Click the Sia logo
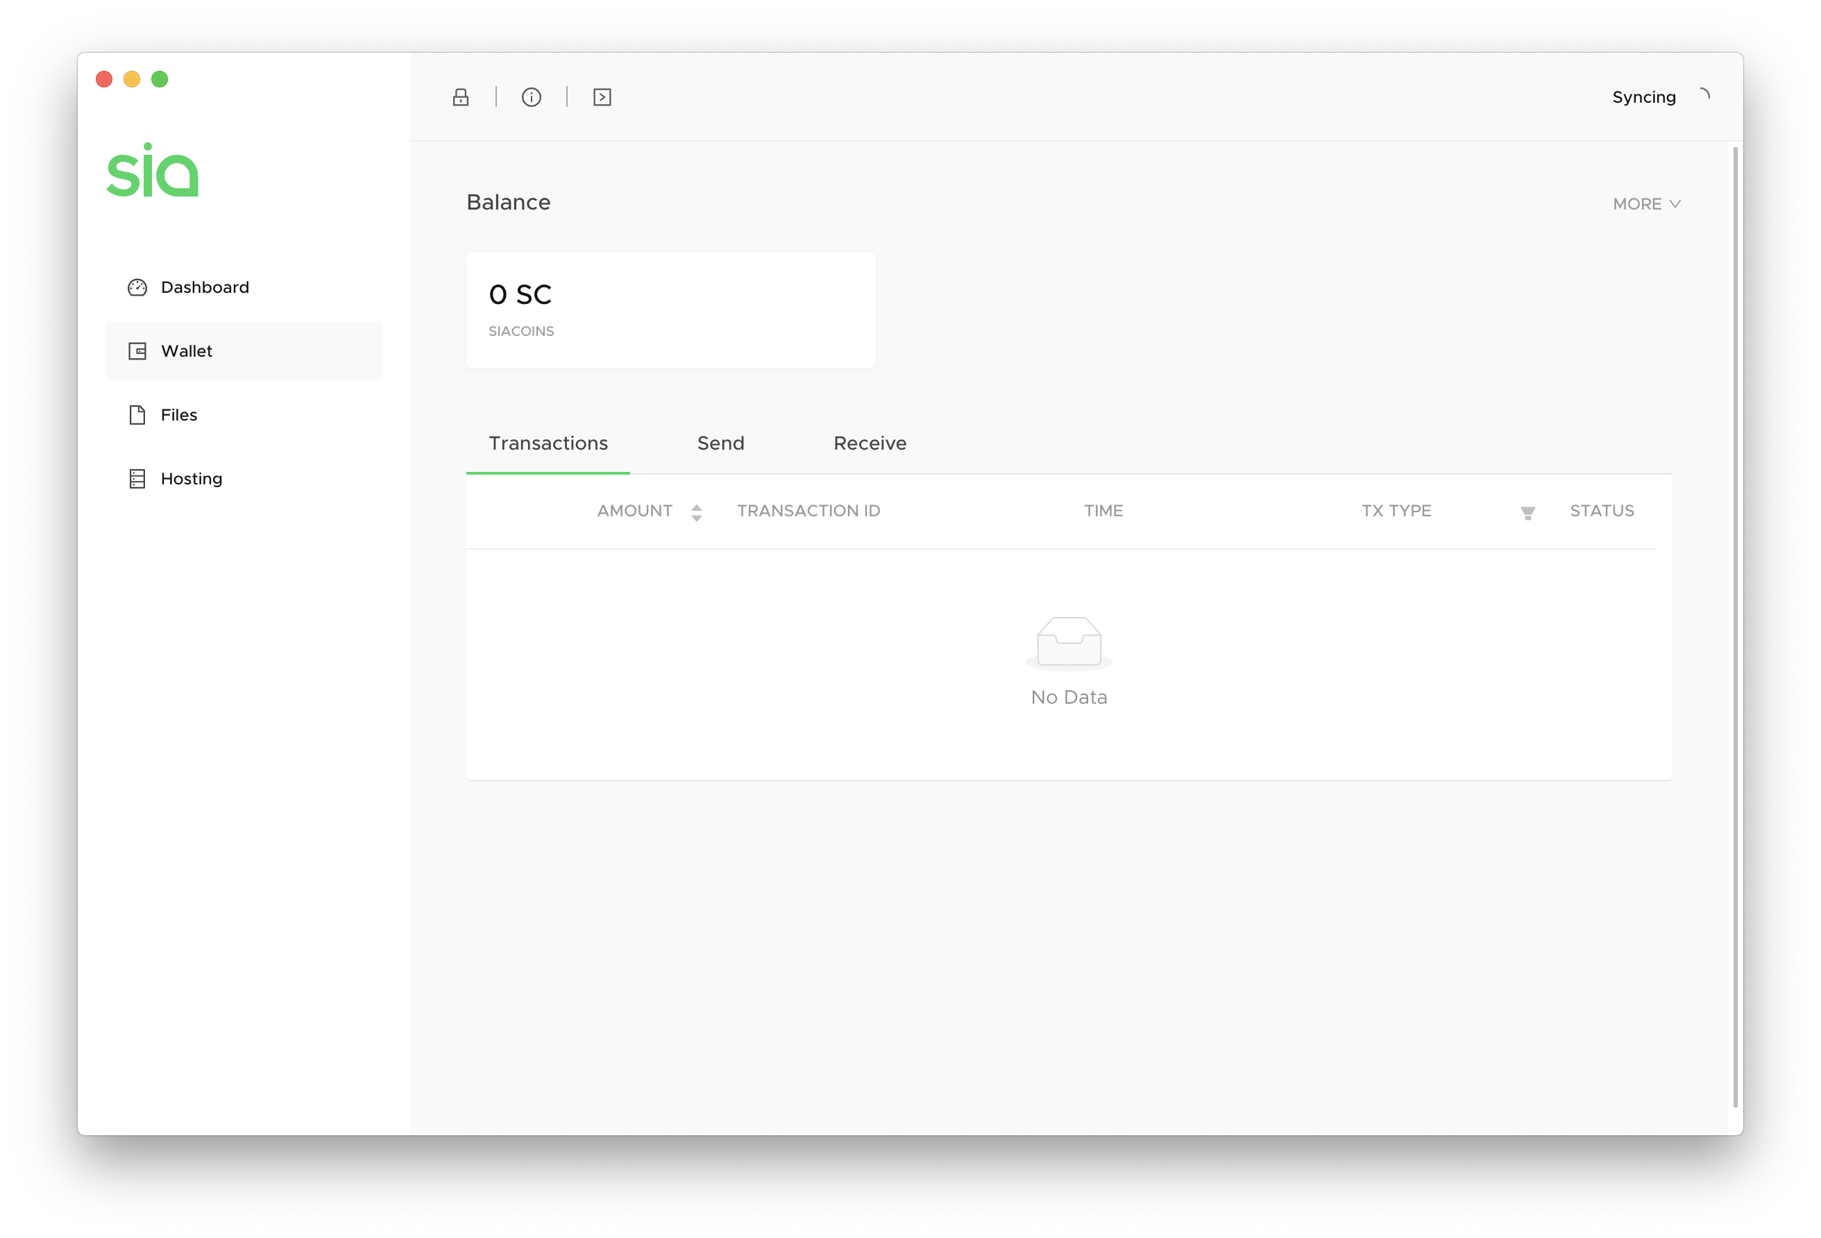Screen dimensions: 1821x1238 pyautogui.click(x=153, y=170)
